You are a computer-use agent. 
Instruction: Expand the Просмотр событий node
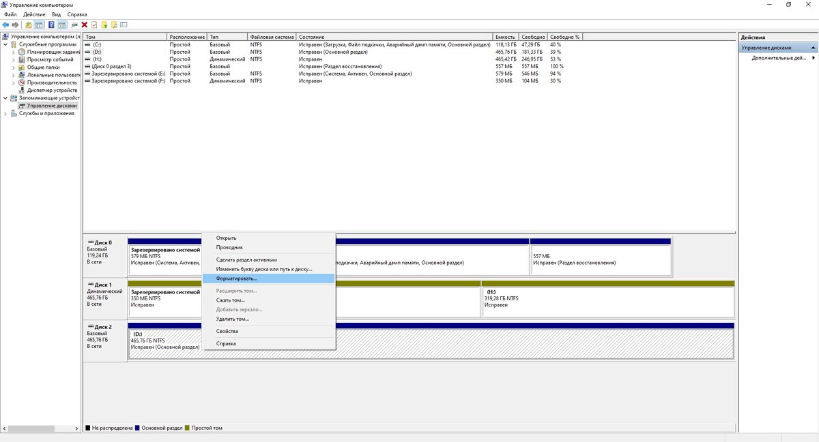[14, 59]
